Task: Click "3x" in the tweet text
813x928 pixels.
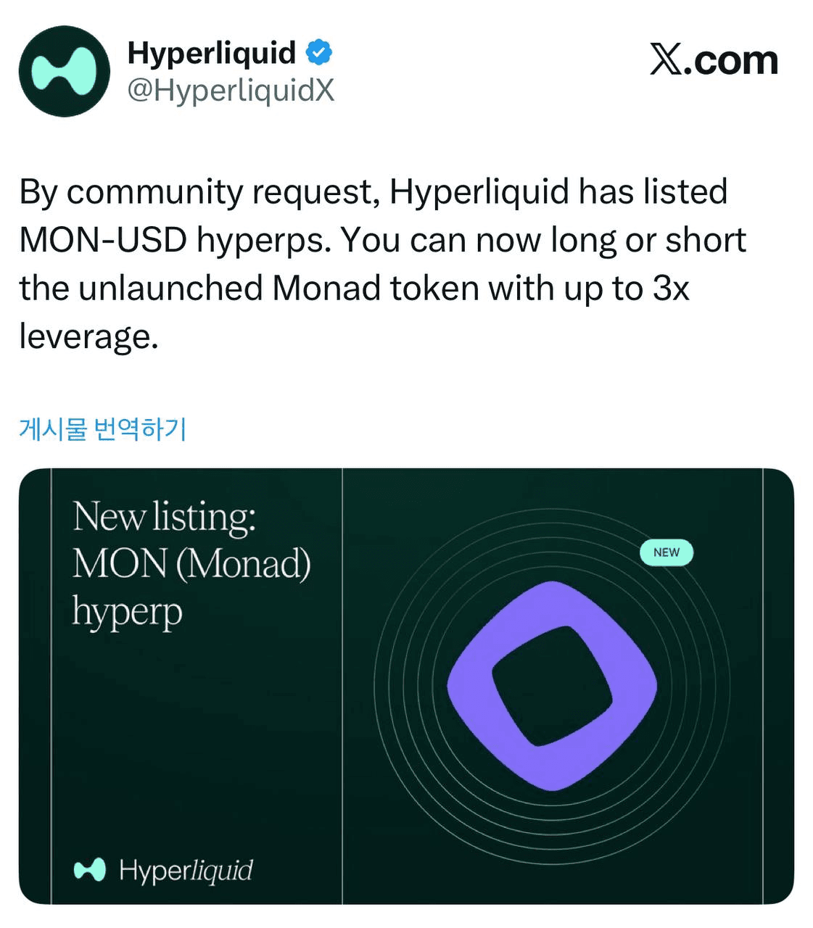Action: click(670, 288)
